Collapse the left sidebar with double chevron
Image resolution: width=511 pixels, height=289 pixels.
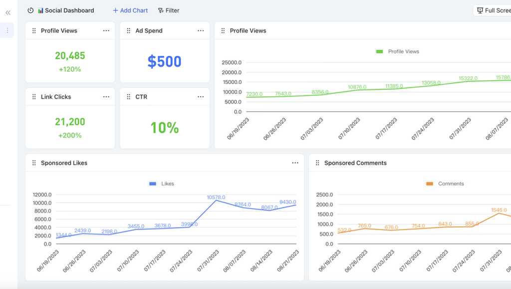pyautogui.click(x=7, y=13)
